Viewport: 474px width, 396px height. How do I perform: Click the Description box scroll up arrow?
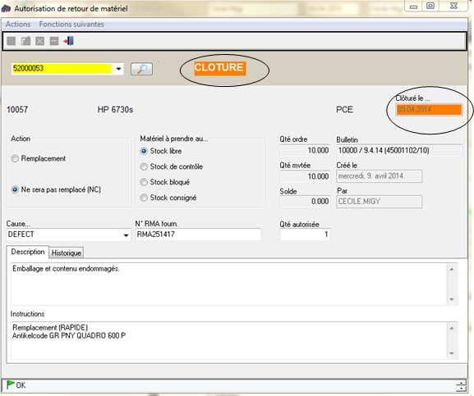(452, 269)
